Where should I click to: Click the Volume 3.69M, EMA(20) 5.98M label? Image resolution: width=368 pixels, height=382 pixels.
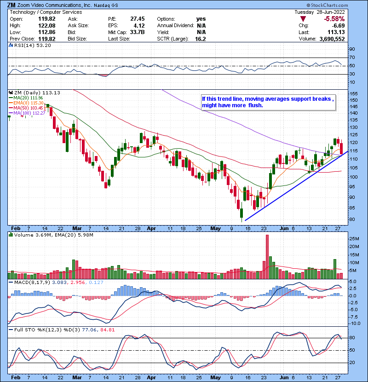pos(53,235)
